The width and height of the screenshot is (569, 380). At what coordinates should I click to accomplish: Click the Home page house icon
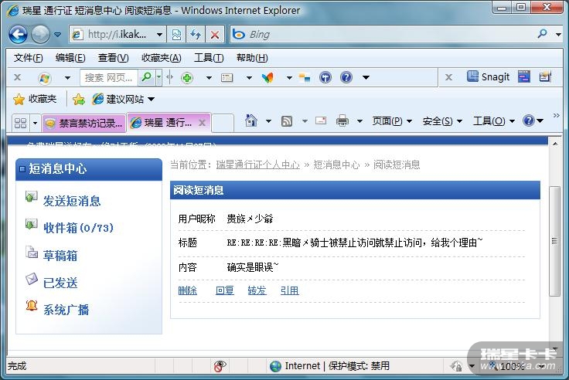pyautogui.click(x=250, y=120)
